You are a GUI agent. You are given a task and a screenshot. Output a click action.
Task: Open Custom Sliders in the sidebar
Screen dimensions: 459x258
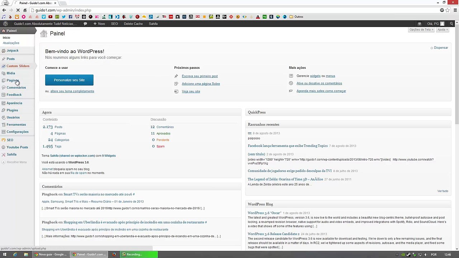(17, 66)
